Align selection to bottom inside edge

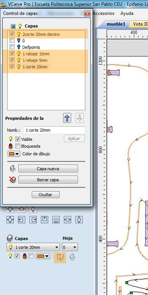coord(56,219)
